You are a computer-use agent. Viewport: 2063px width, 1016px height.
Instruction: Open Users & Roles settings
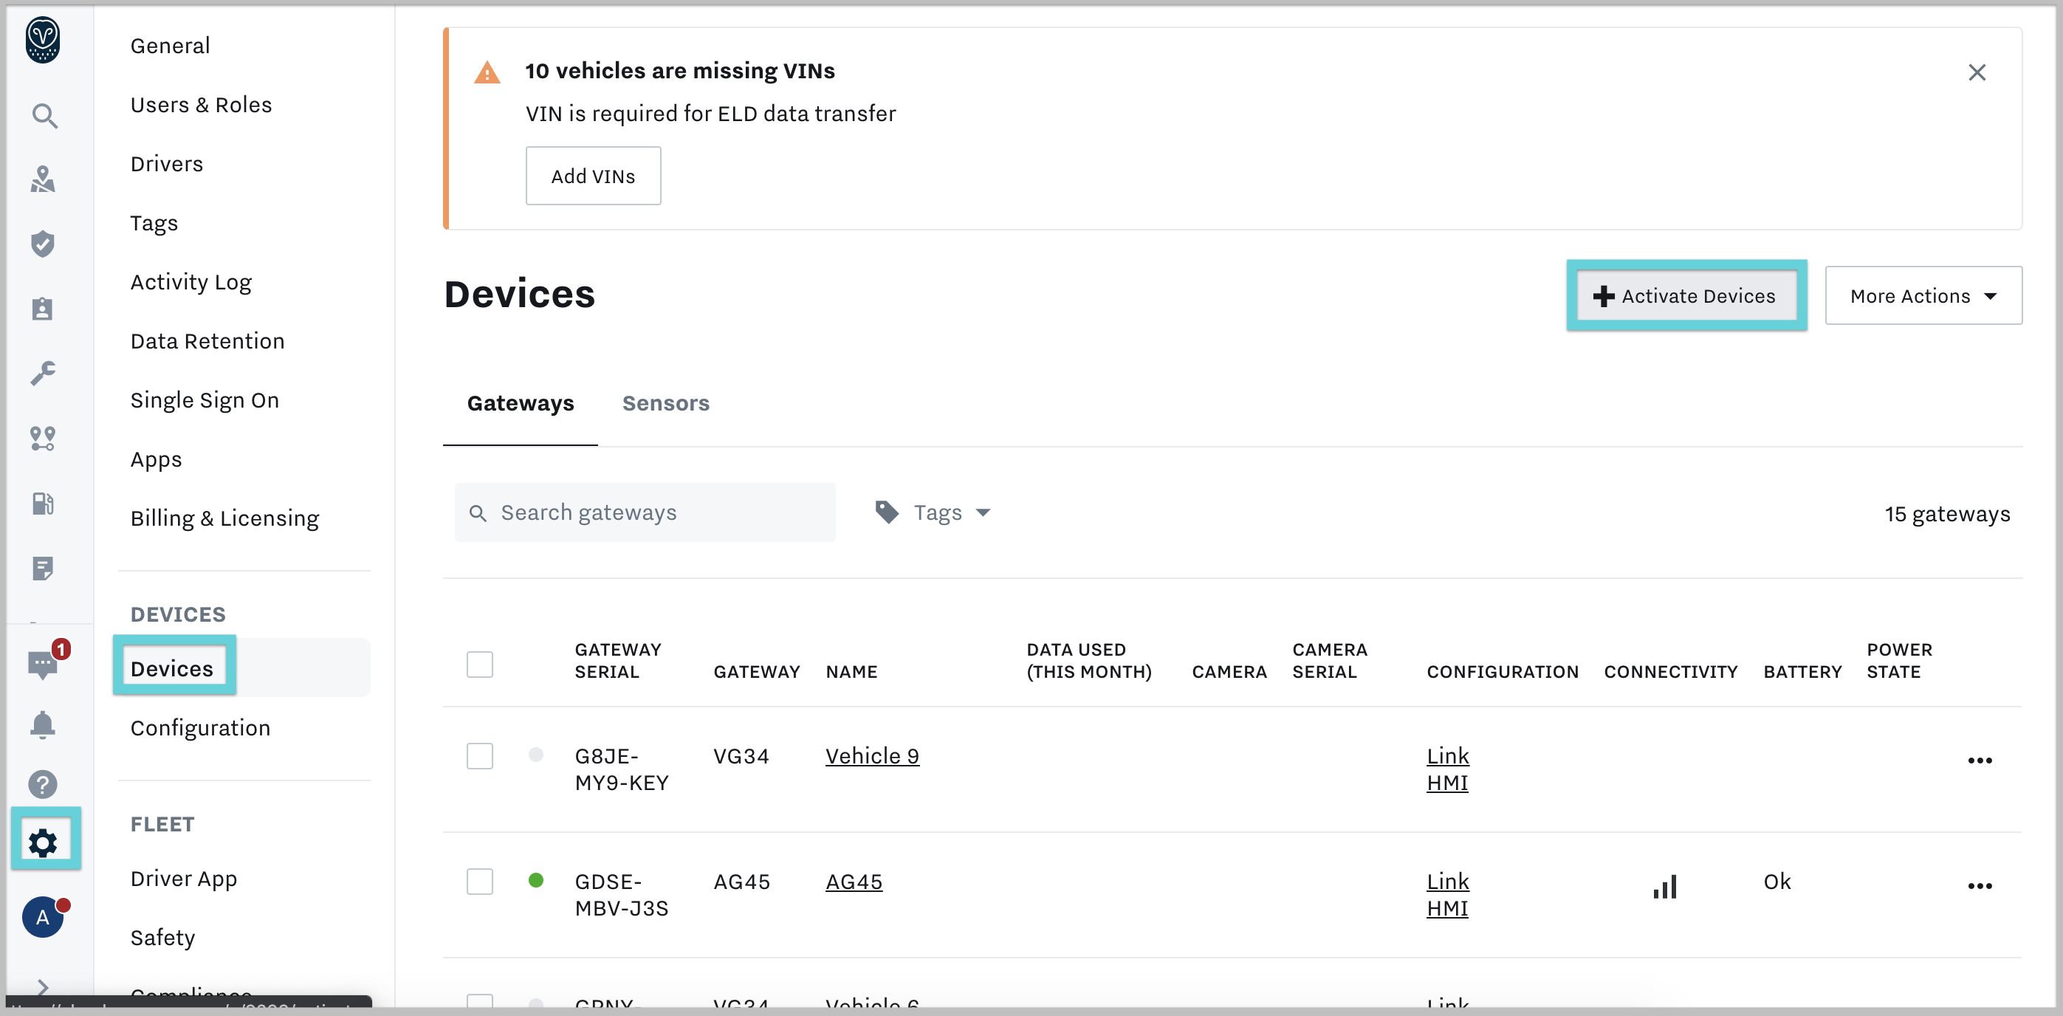click(x=201, y=105)
